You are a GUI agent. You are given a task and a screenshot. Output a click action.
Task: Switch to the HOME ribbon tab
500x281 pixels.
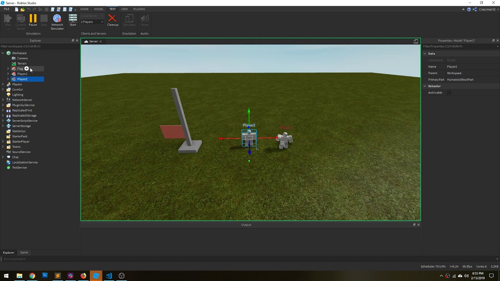(x=84, y=9)
